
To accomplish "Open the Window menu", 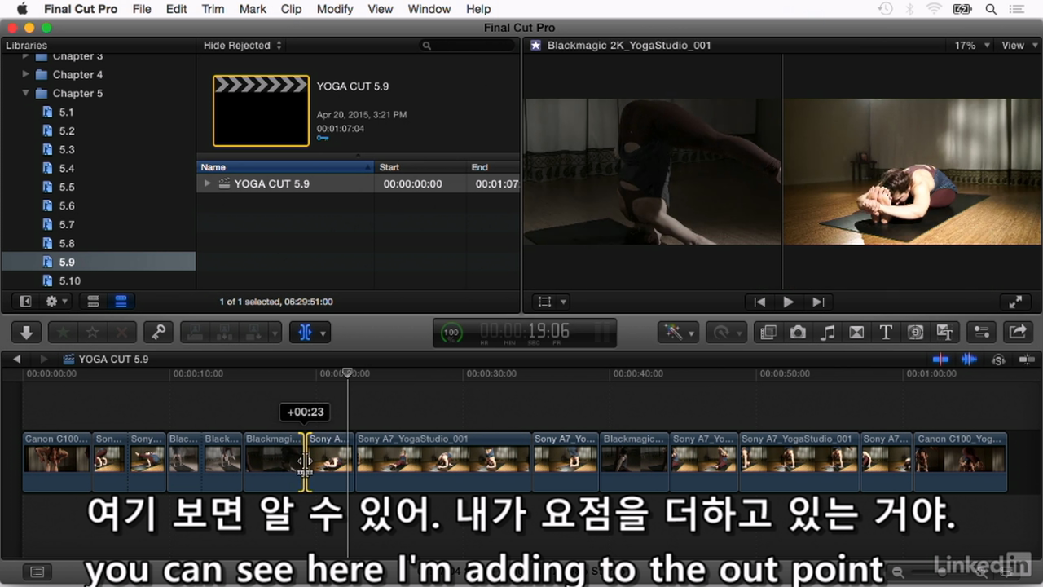I will pos(429,9).
